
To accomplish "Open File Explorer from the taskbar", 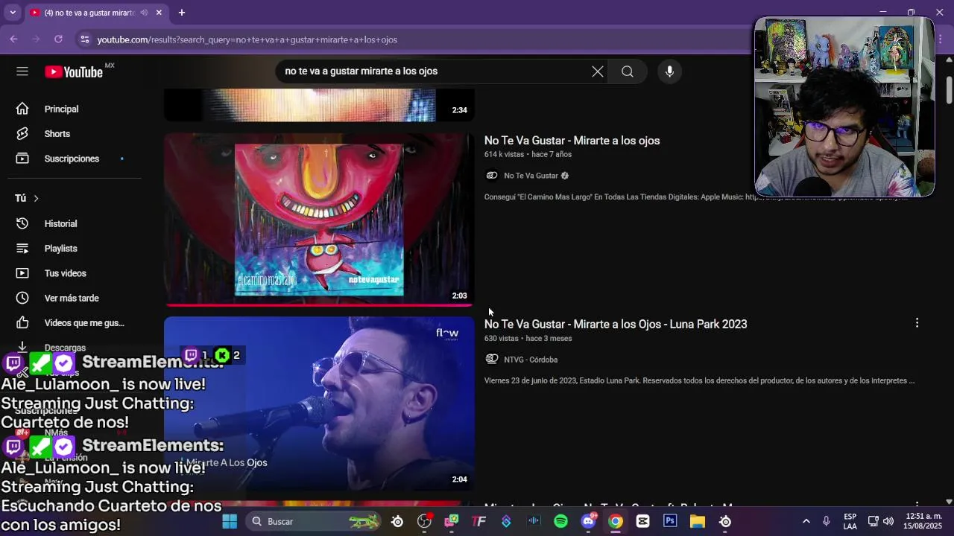I will [x=698, y=521].
